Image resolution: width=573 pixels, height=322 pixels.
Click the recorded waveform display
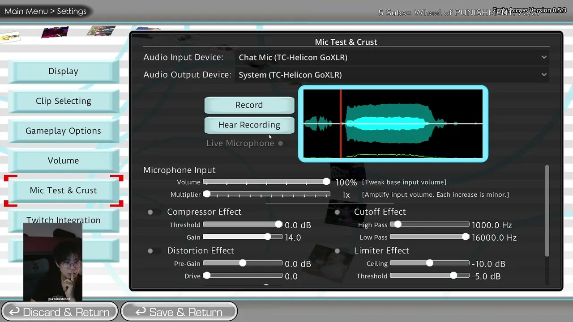(393, 124)
